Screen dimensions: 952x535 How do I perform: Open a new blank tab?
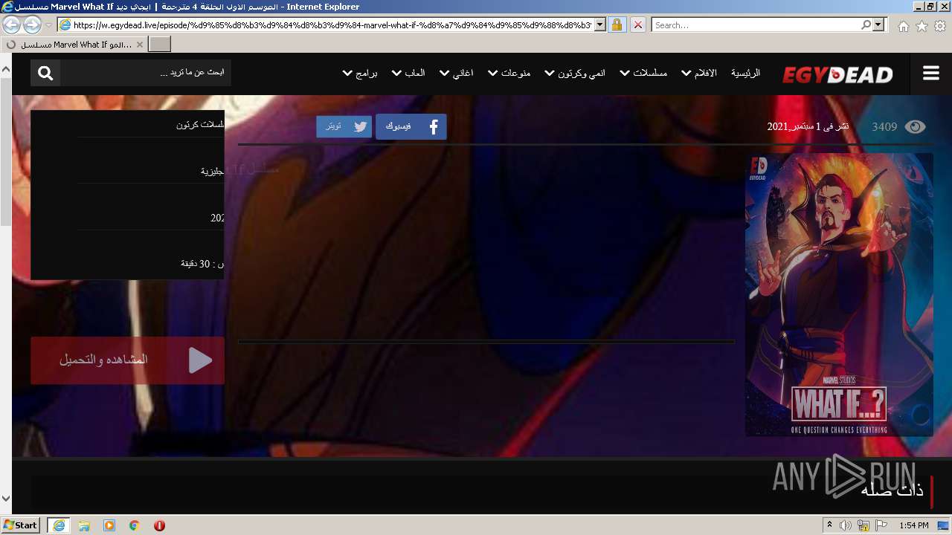point(160,45)
